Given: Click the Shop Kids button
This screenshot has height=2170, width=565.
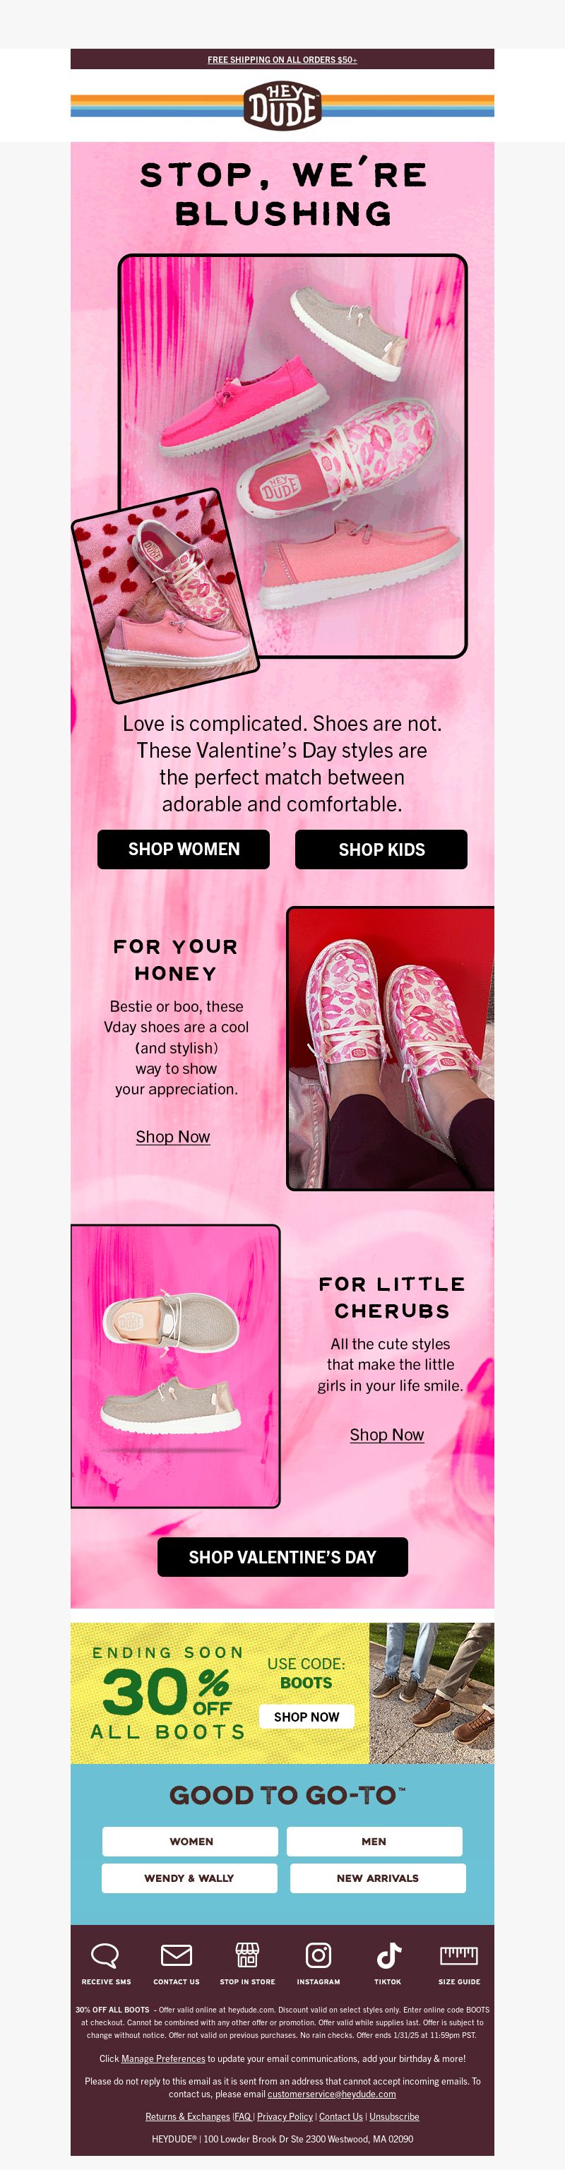Looking at the screenshot, I should point(381,849).
